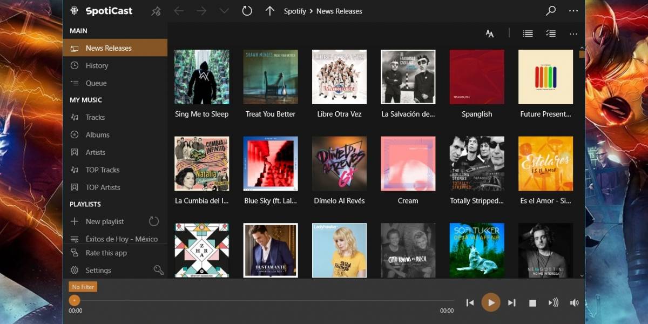Change text size with AA icon
648x324 pixels.
pos(490,33)
